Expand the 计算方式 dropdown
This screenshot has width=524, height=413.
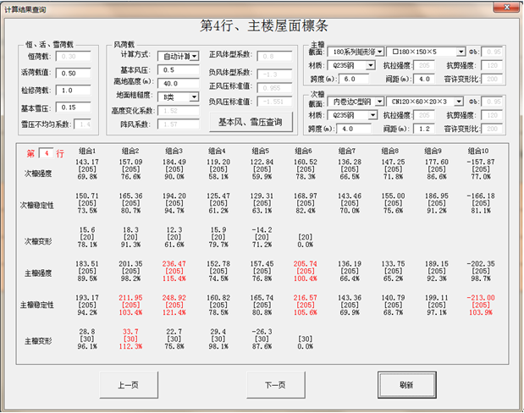[195, 56]
